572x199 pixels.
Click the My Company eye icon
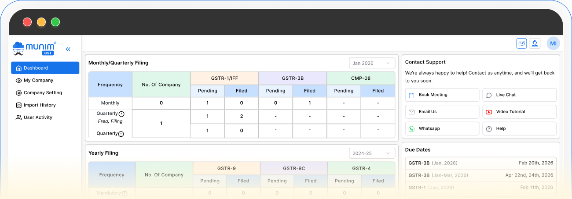coord(18,80)
